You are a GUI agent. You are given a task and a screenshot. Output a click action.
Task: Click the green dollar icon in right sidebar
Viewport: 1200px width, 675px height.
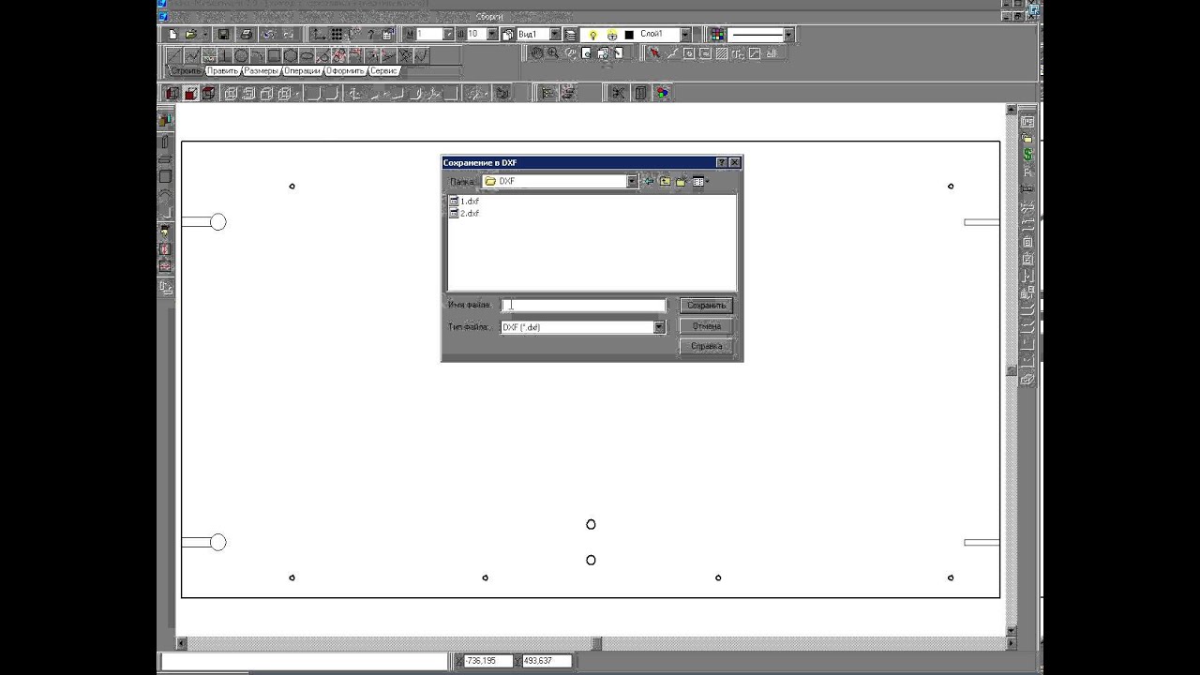(x=1027, y=154)
